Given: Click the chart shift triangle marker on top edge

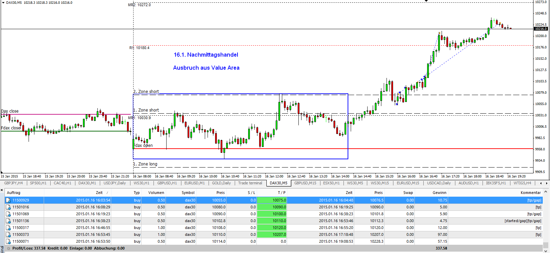Looking at the screenshot, I should (x=426, y=1).
